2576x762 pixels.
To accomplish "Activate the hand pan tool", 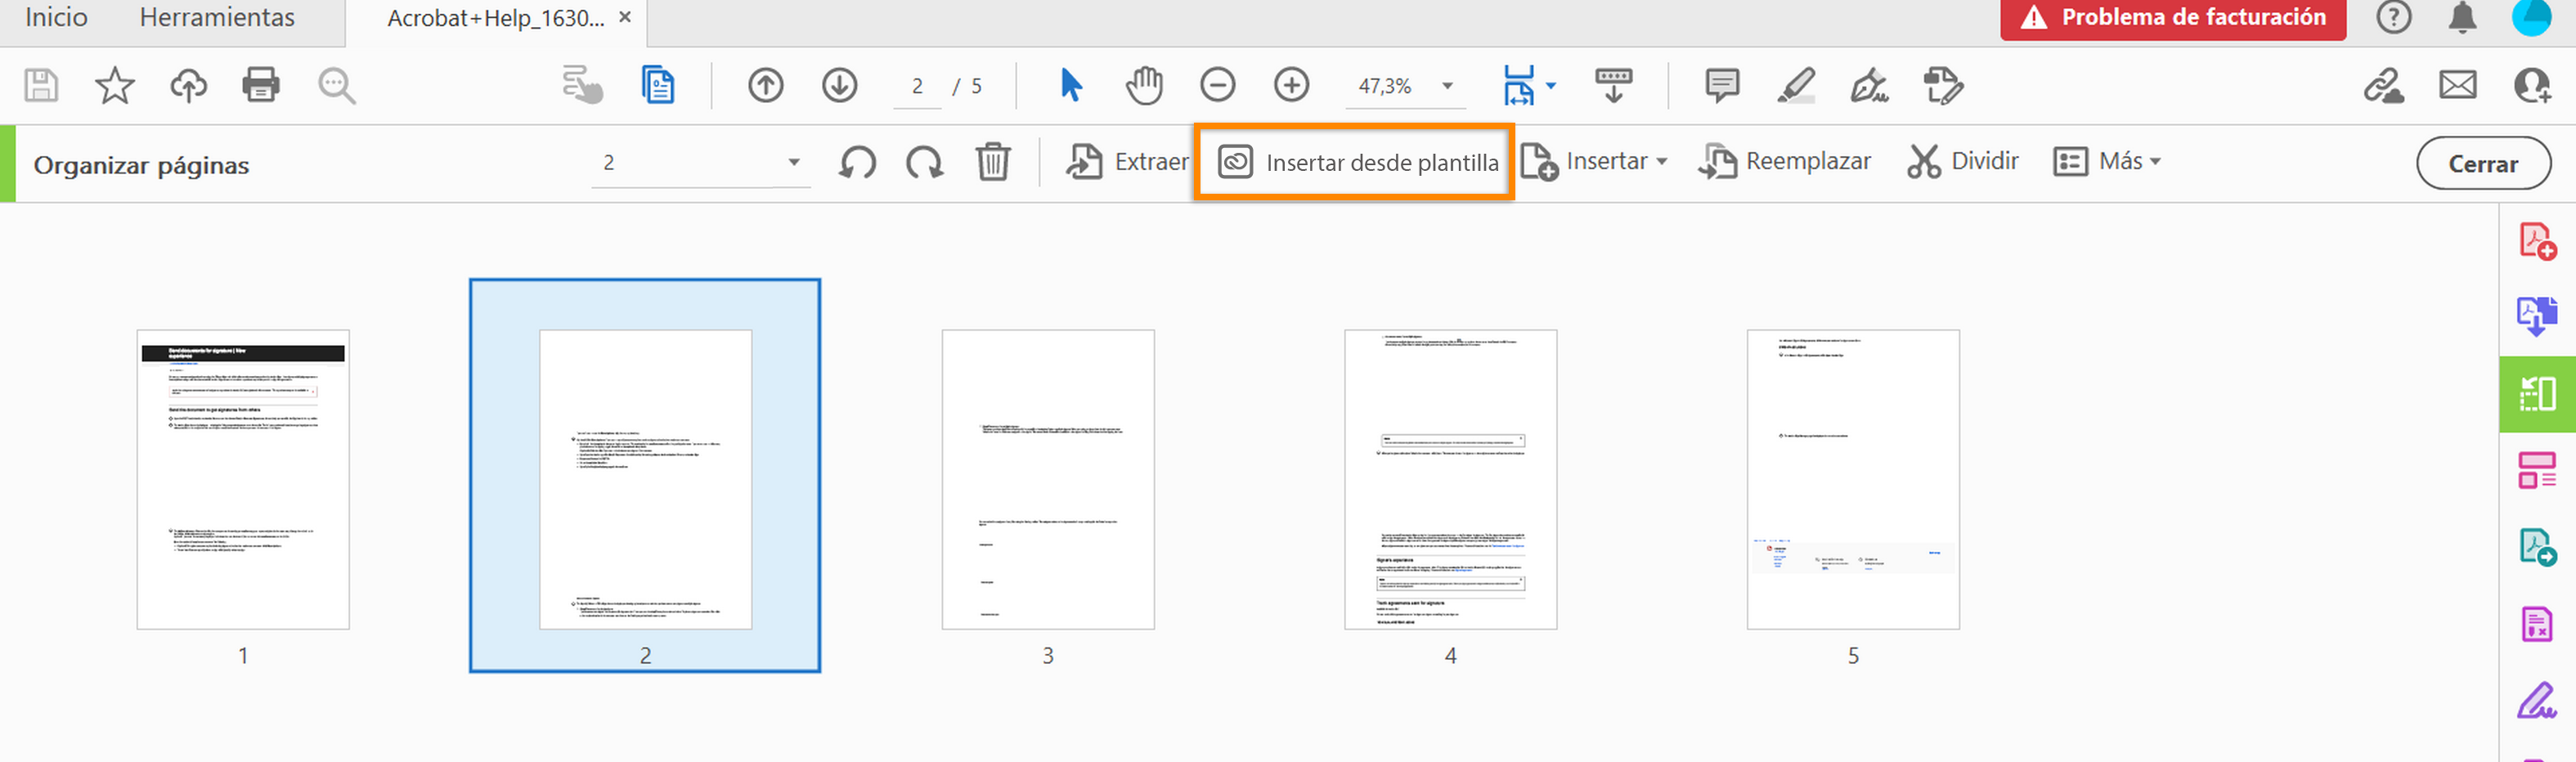I will pyautogui.click(x=1144, y=86).
